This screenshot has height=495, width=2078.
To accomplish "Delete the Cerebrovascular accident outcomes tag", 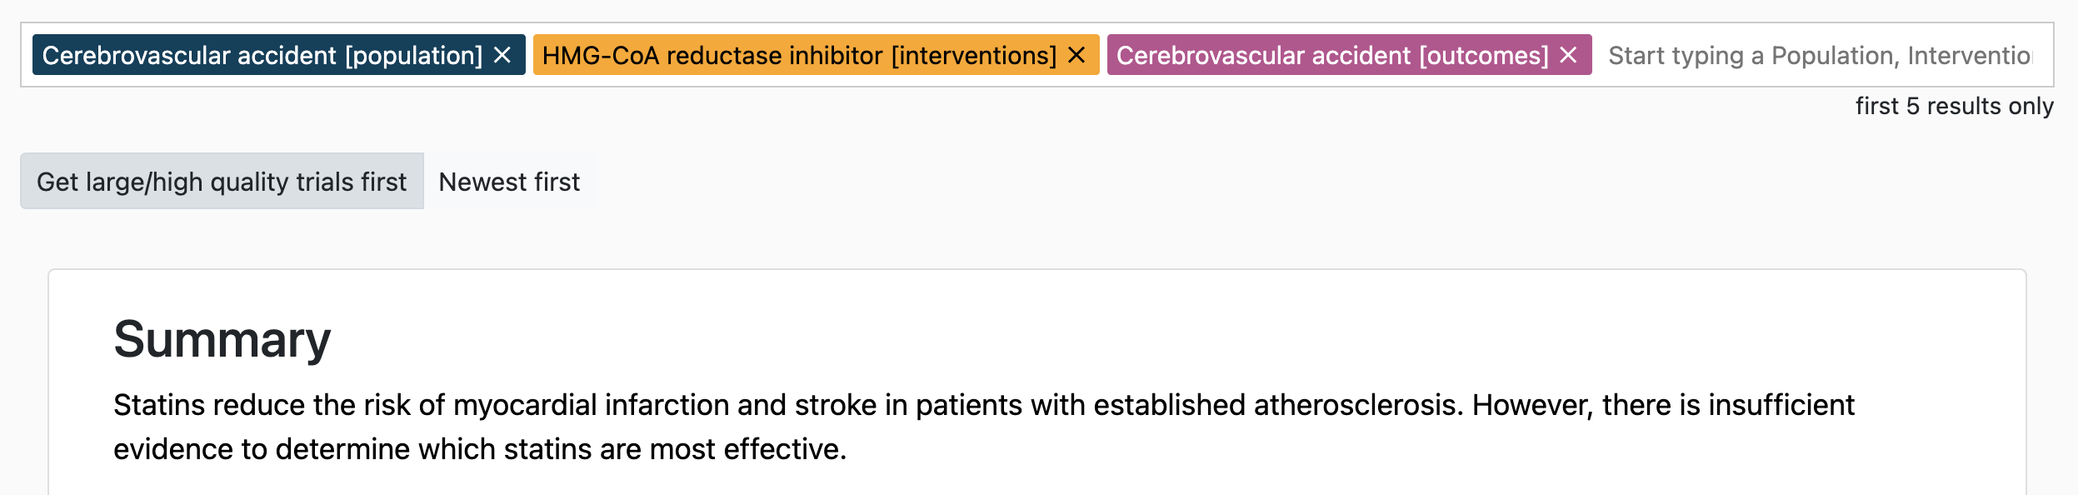I will point(1568,55).
